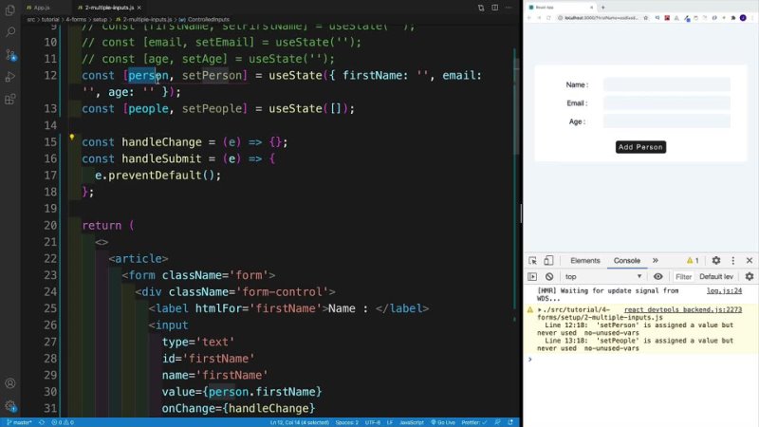Toggle the device toolbar in DevTools
759x427 pixels.
(548, 260)
